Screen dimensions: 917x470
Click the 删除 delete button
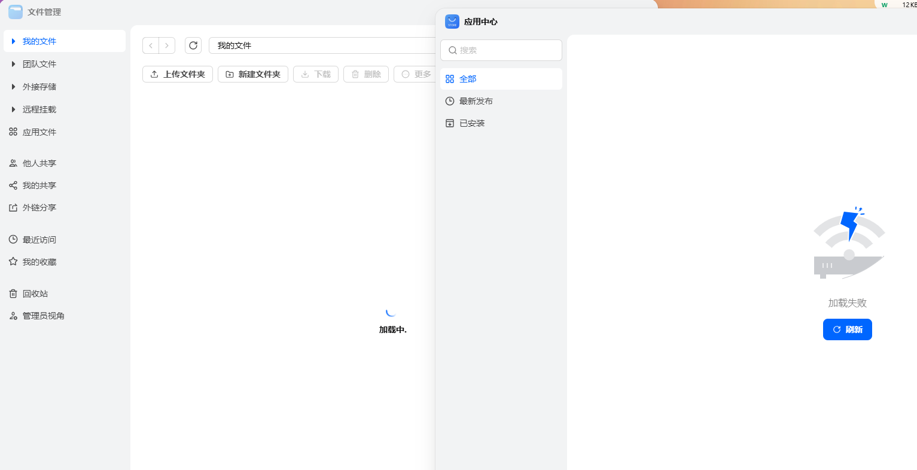click(366, 74)
